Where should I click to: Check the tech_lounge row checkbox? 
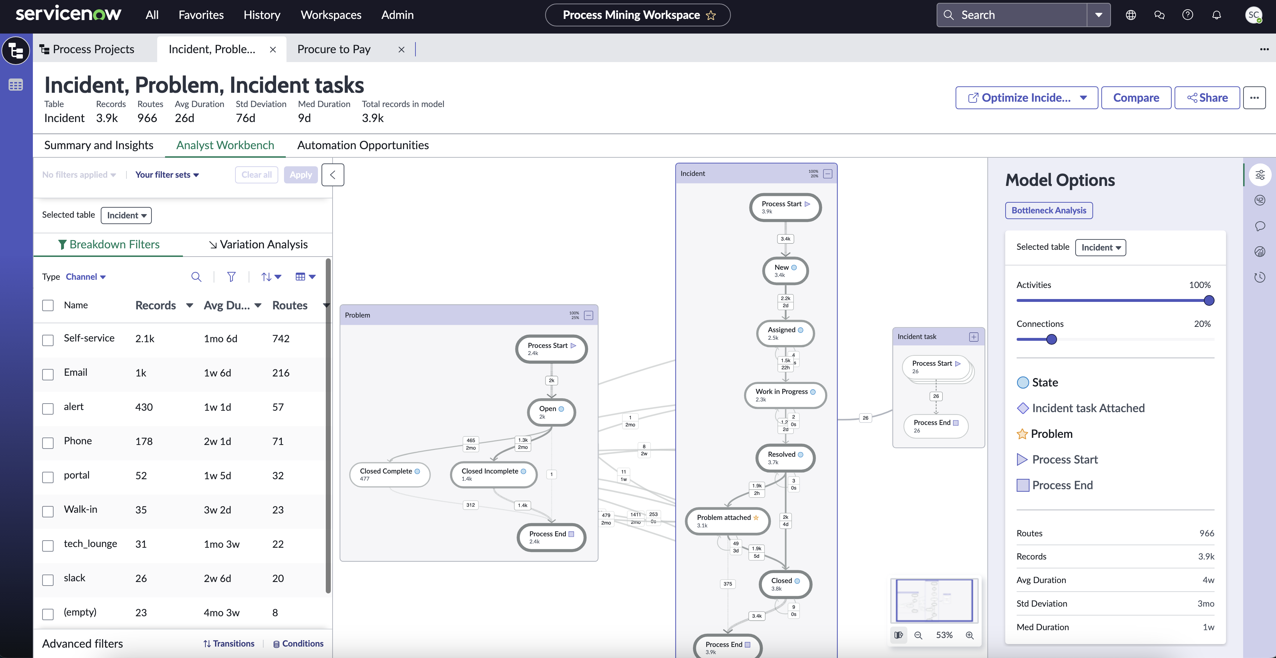pos(48,545)
